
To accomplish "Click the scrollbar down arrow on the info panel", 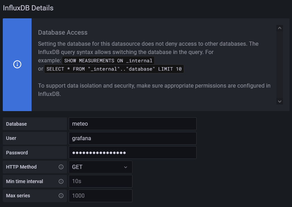I will (280, 101).
